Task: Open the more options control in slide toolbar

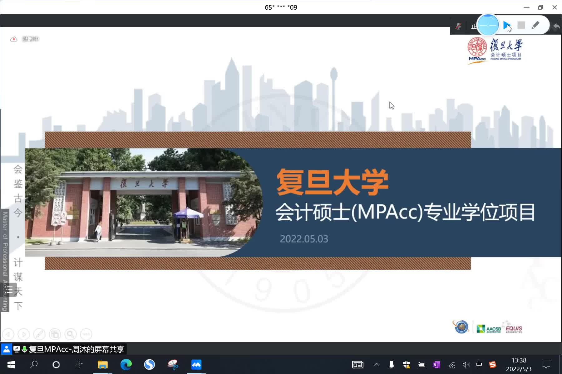Action: (86, 334)
